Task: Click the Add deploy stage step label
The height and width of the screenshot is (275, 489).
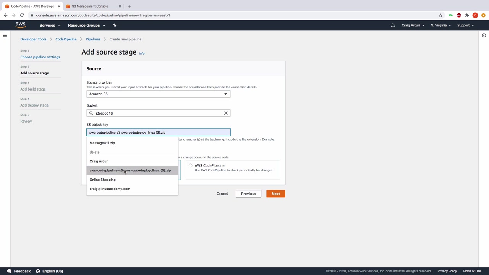Action: [34, 105]
